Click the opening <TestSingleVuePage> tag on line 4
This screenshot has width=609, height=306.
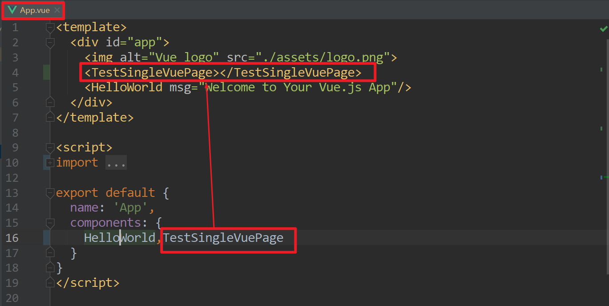(x=152, y=73)
